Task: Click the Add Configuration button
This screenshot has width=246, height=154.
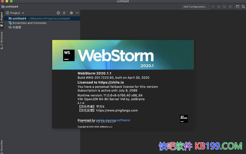Action: point(195,6)
